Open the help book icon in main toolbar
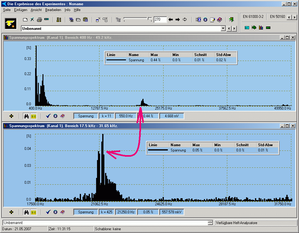299x233 pixels. (219, 20)
